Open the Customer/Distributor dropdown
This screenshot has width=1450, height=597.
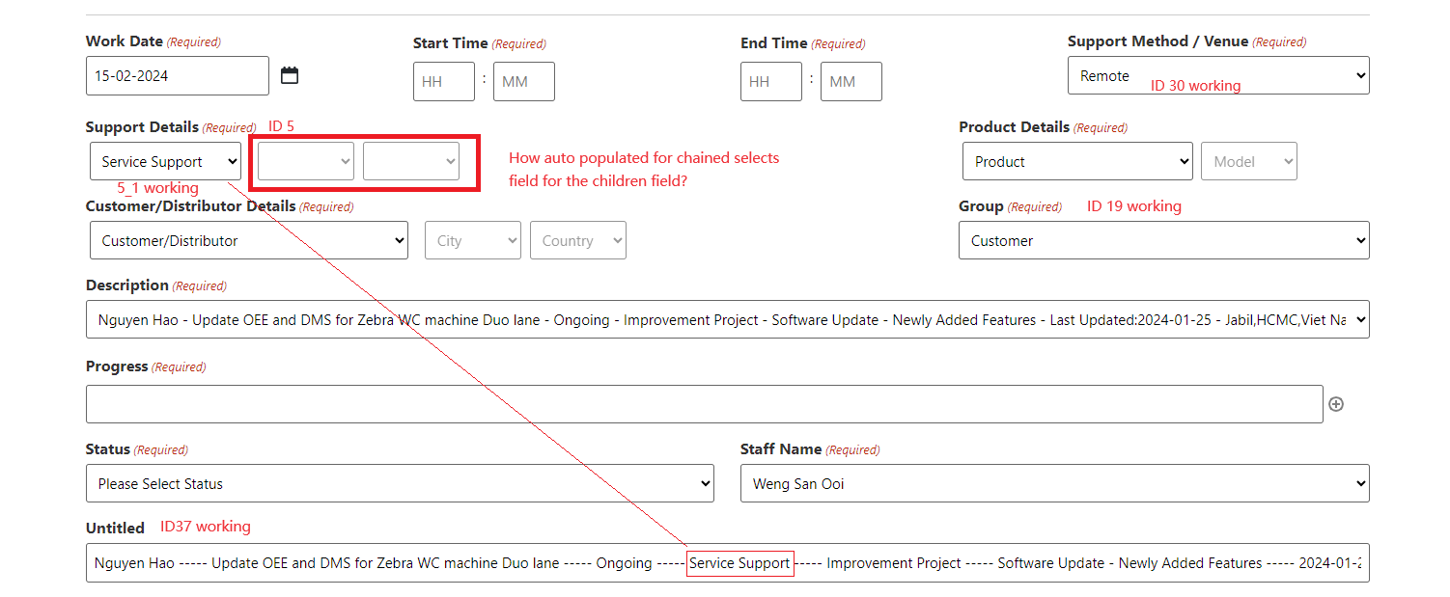click(249, 240)
